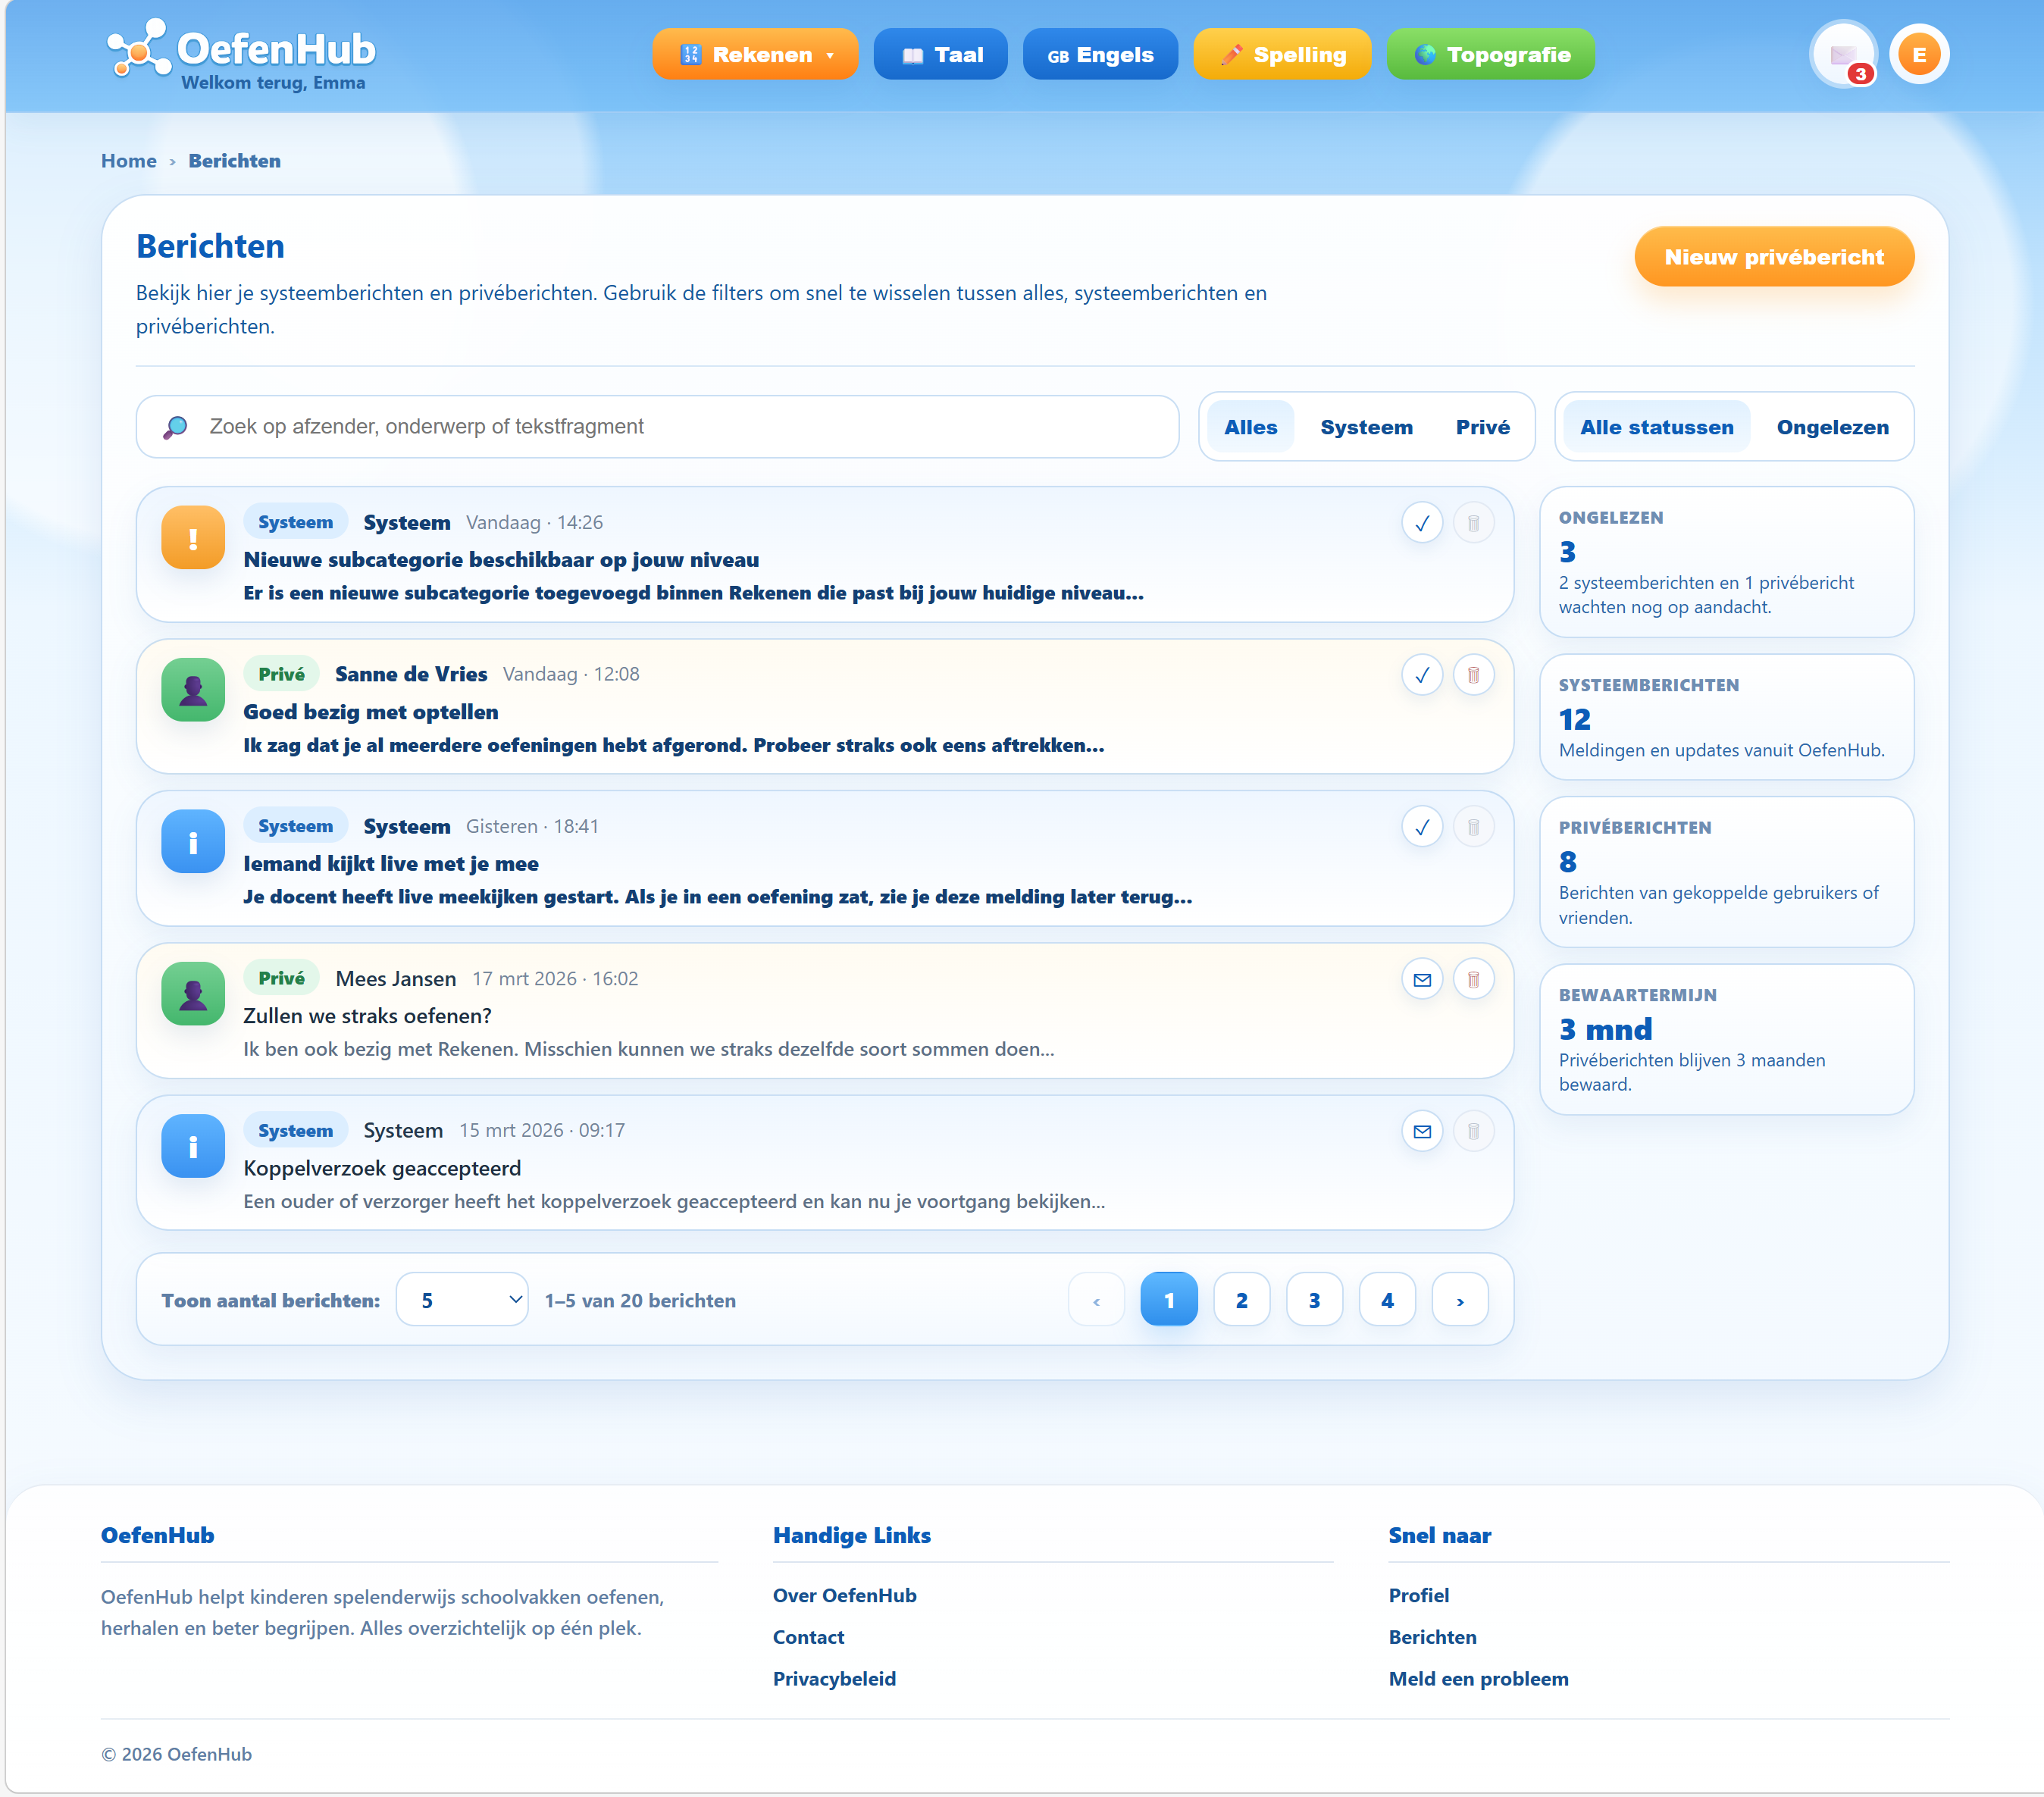
Task: Delete the Sanne de Vries message
Action: point(1473,675)
